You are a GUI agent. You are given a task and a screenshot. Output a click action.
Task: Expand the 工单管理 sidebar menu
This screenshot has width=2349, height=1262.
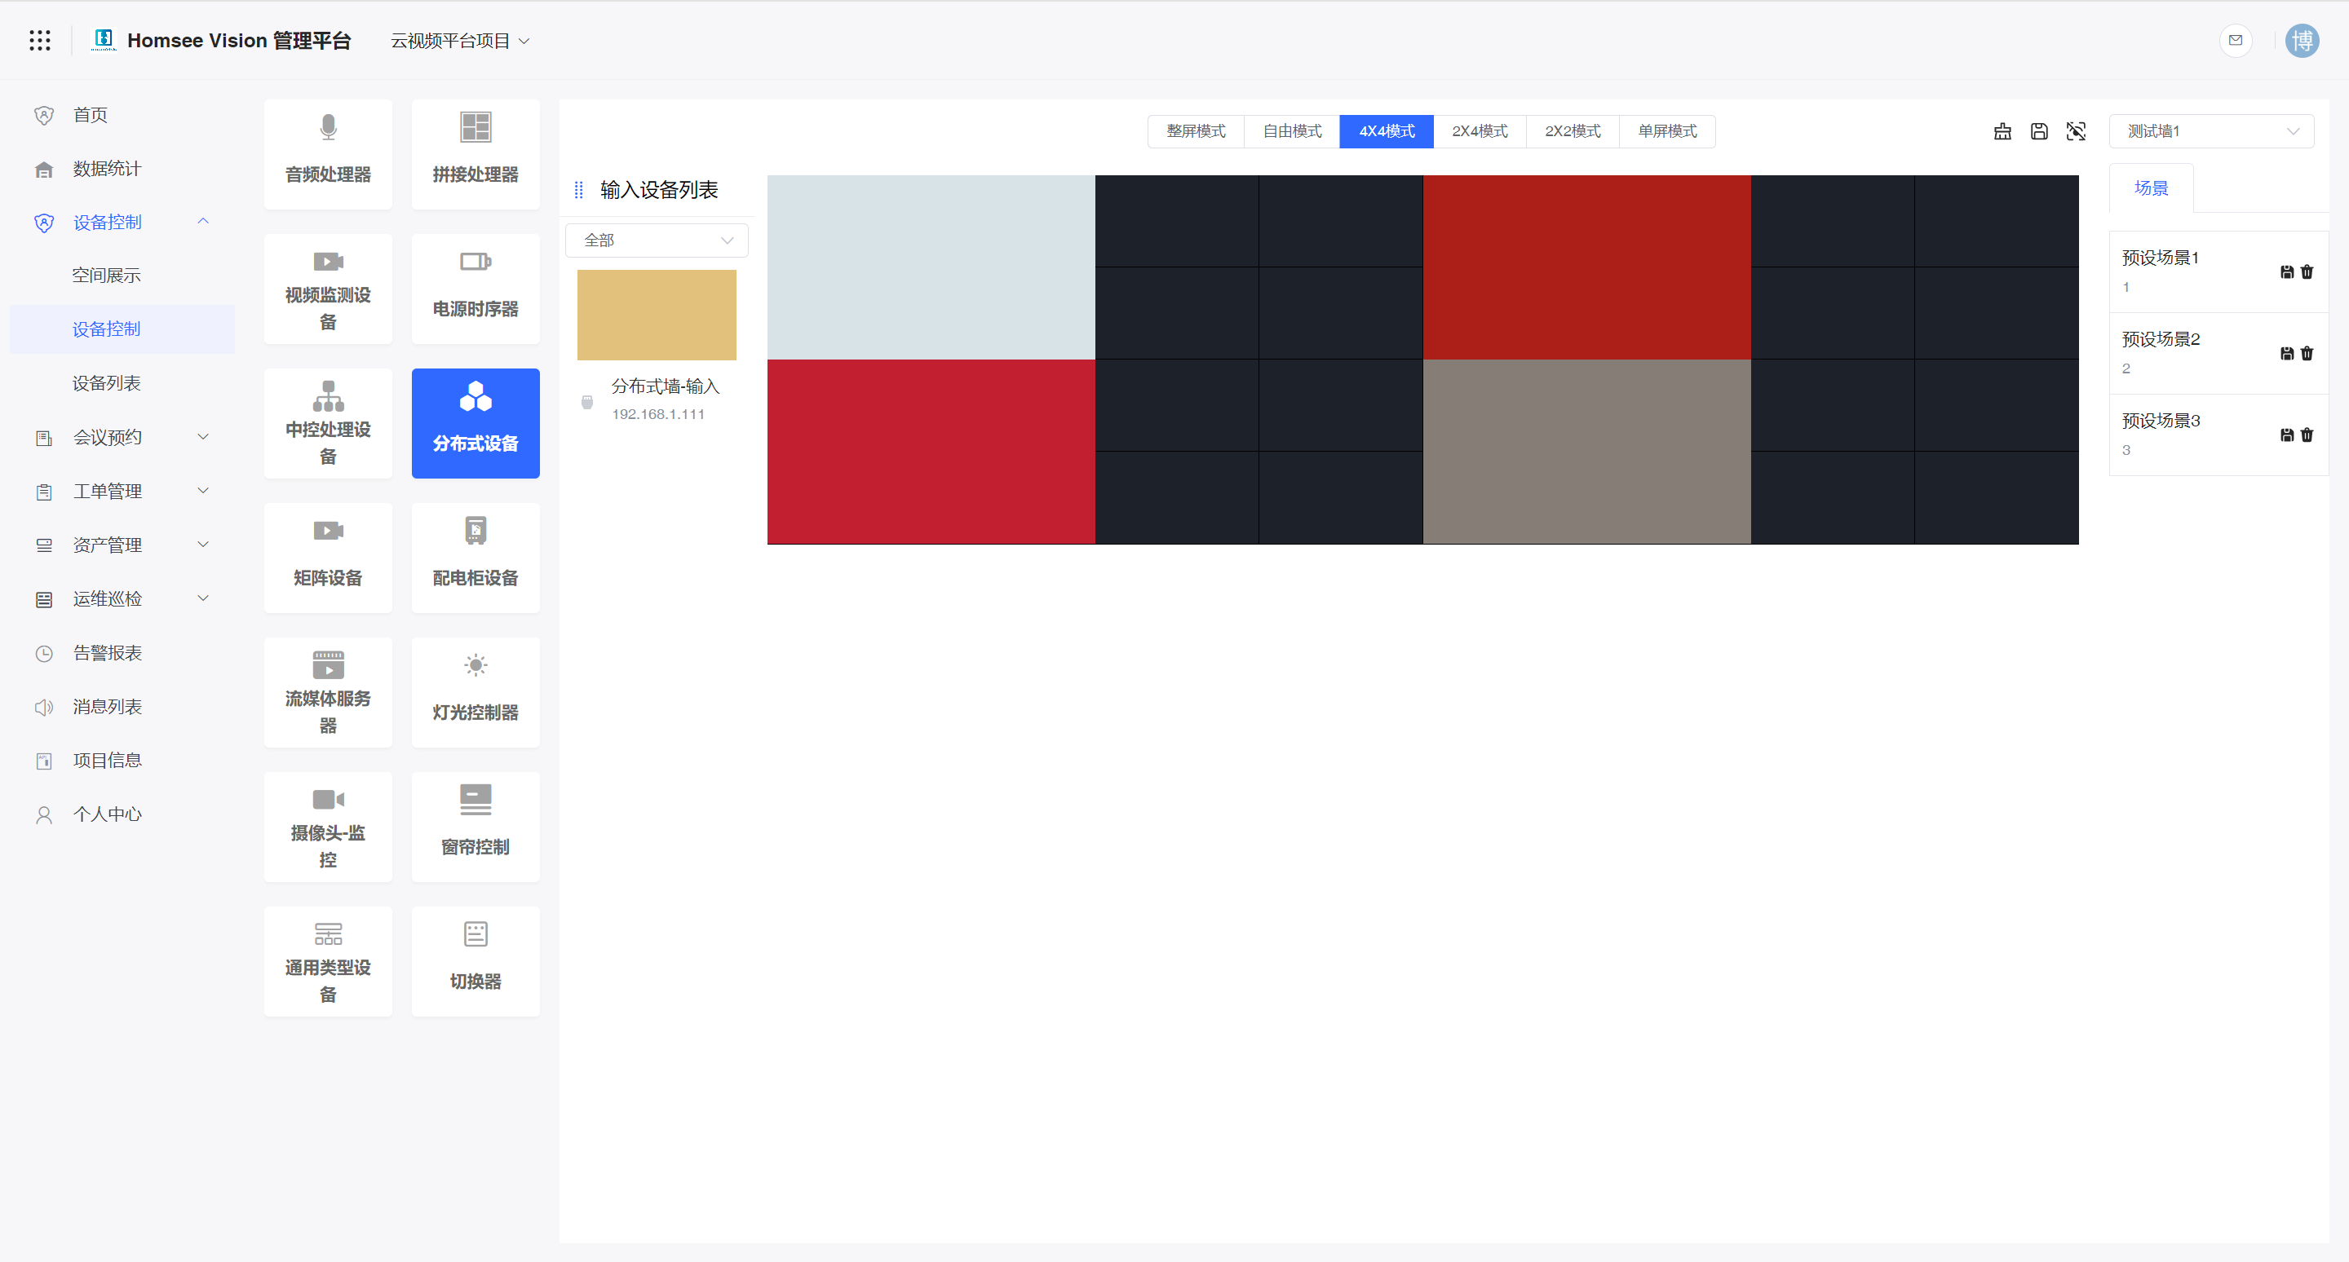(122, 491)
